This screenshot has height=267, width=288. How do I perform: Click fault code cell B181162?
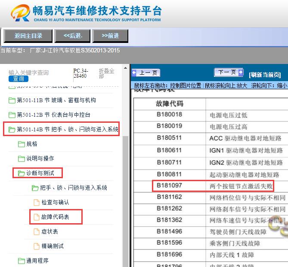(x=169, y=197)
